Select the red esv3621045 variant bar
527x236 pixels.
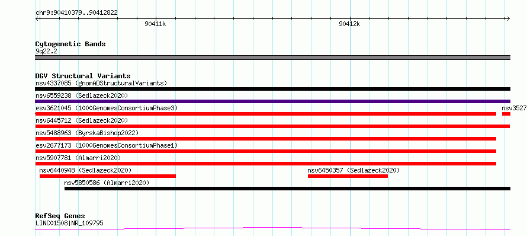coord(265,114)
